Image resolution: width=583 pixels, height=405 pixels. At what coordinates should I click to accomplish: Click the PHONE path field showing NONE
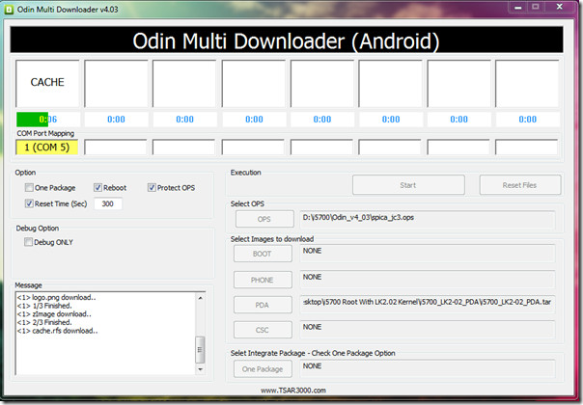[428, 280]
